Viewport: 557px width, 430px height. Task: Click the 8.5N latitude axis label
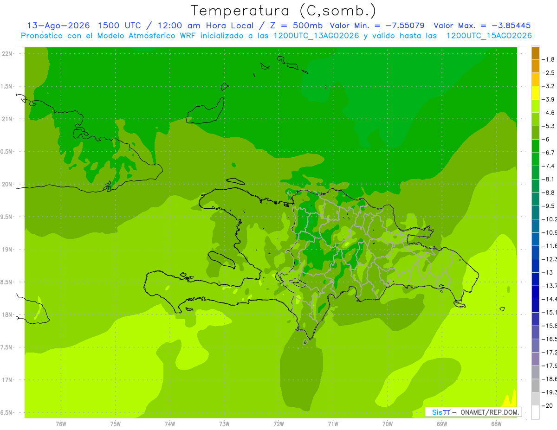[7, 282]
